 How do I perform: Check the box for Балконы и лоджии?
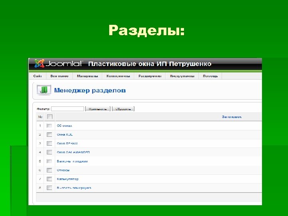point(49,161)
